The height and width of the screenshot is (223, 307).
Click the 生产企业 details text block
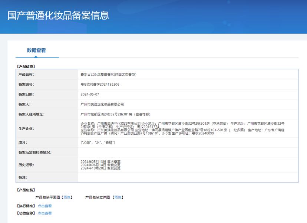click(x=182, y=128)
